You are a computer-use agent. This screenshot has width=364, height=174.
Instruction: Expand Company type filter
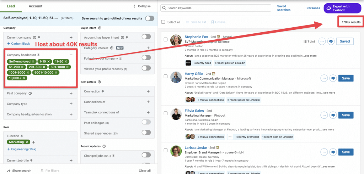click(x=71, y=104)
